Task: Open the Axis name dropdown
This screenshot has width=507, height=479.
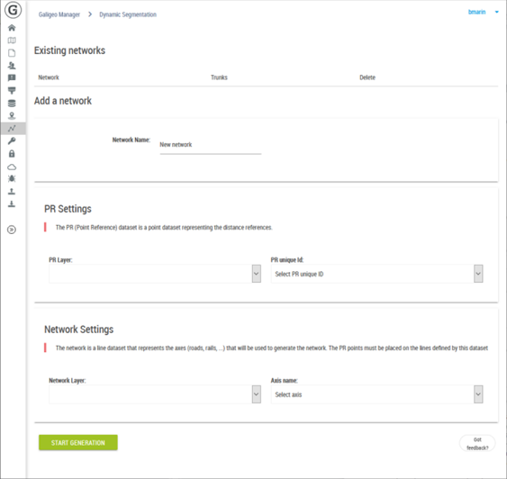Action: click(x=377, y=394)
